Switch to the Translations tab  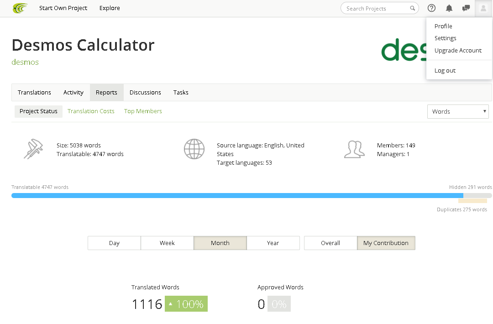coord(34,92)
